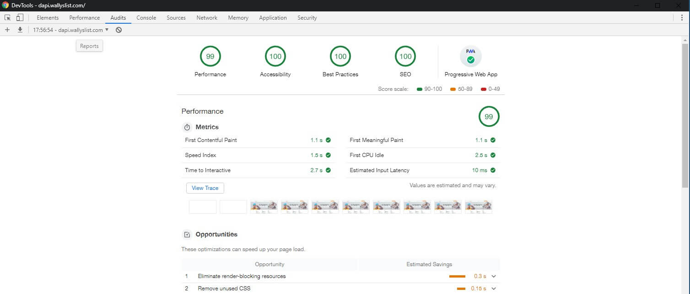The height and width of the screenshot is (294, 690).
Task: Click the clear all reports icon
Action: (x=119, y=30)
